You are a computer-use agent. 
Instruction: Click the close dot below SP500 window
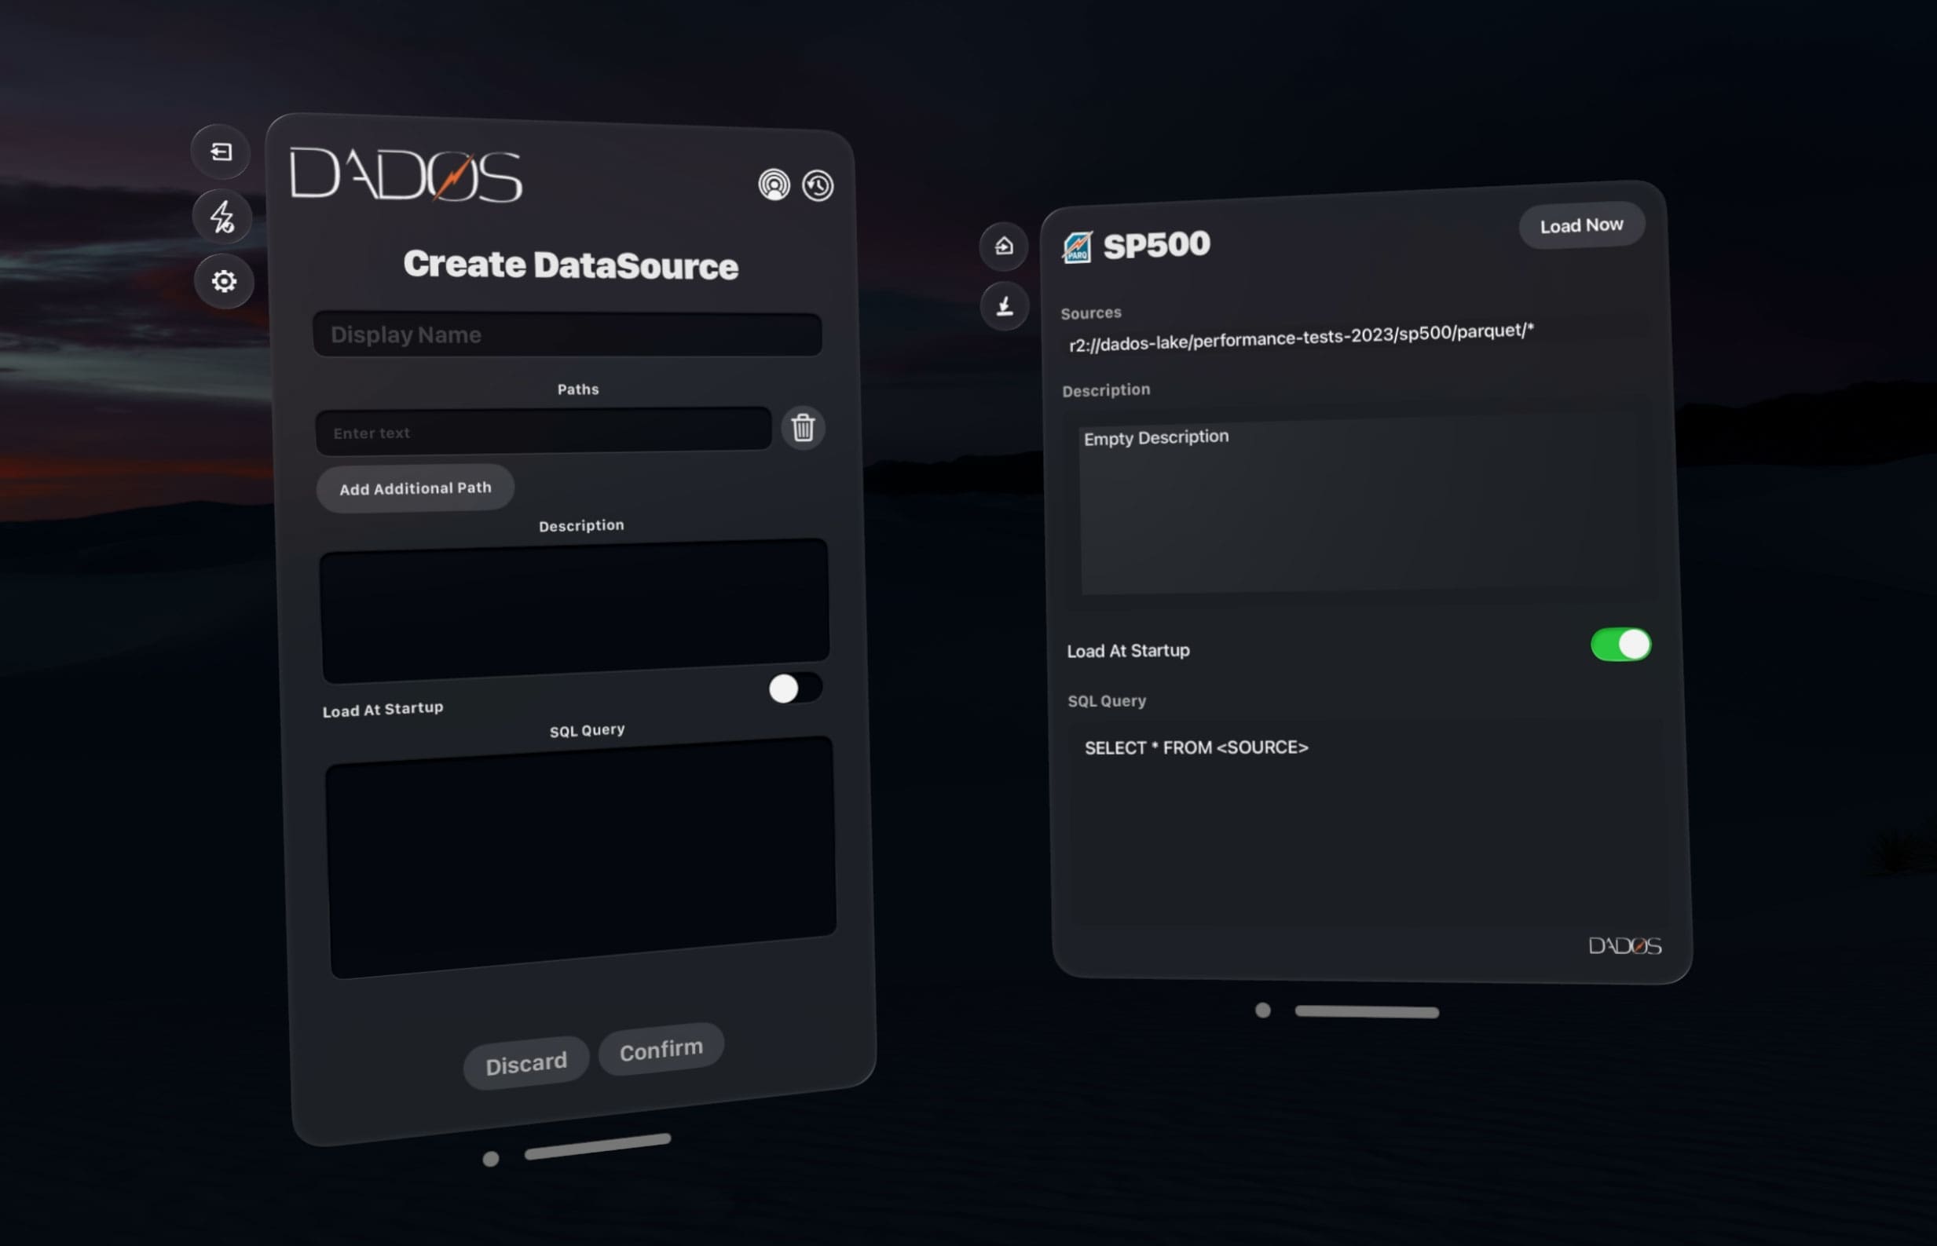(x=1263, y=1010)
